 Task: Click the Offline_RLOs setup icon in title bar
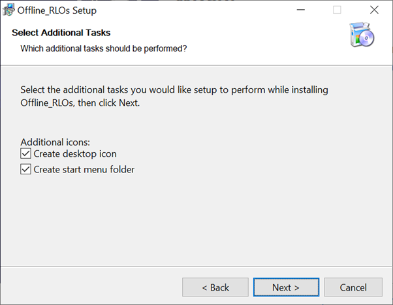[x=9, y=10]
